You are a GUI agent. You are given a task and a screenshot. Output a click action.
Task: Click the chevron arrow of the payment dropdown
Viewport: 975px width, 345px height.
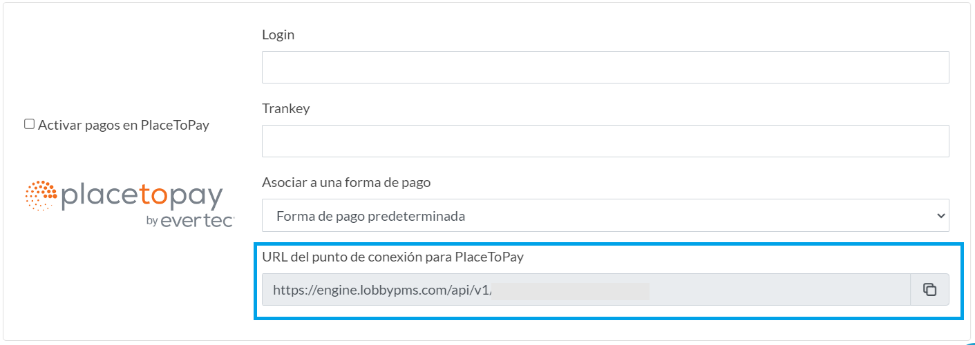(x=940, y=216)
